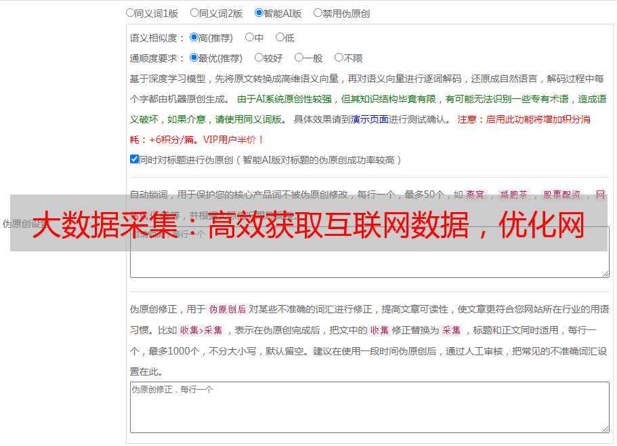Click the green text 请使用同义词版

coord(251,119)
